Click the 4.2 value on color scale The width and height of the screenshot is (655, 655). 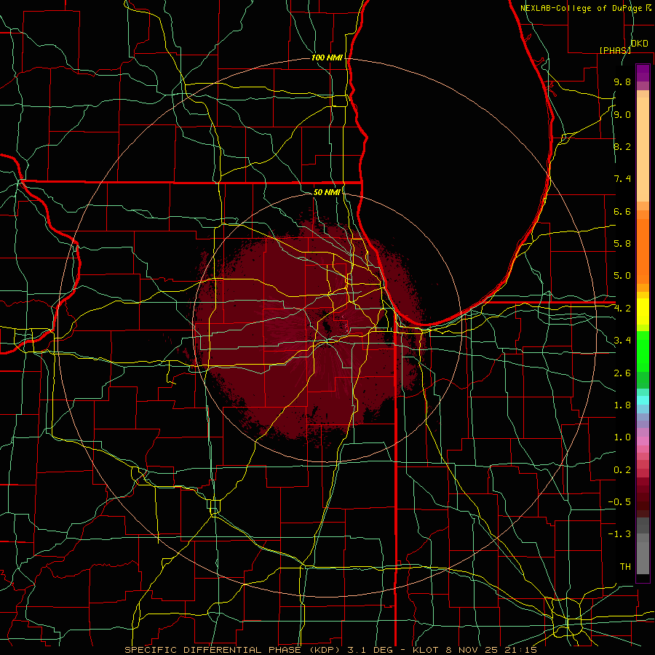(622, 309)
